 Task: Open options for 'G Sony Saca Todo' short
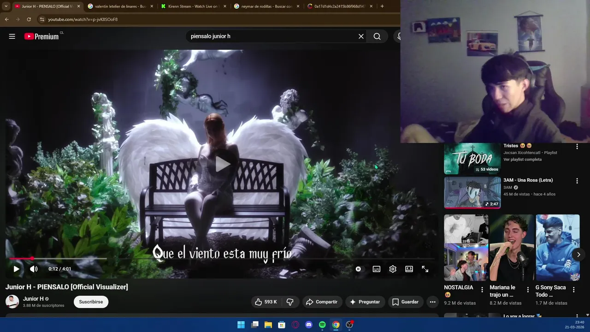click(x=574, y=290)
